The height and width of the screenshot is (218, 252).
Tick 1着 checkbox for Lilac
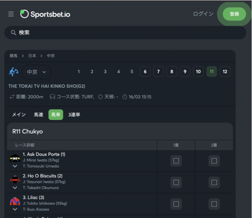click(176, 204)
